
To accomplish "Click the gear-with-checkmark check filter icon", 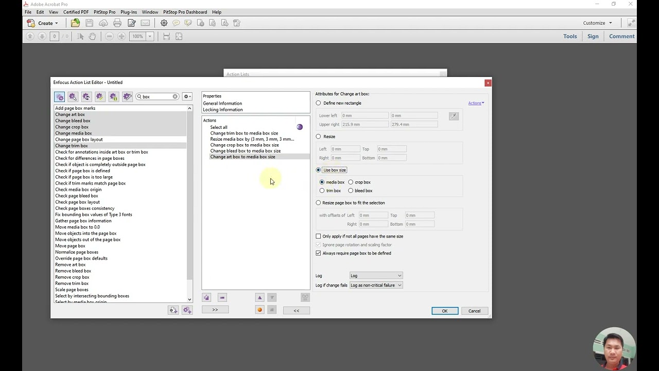I will 100,96.
